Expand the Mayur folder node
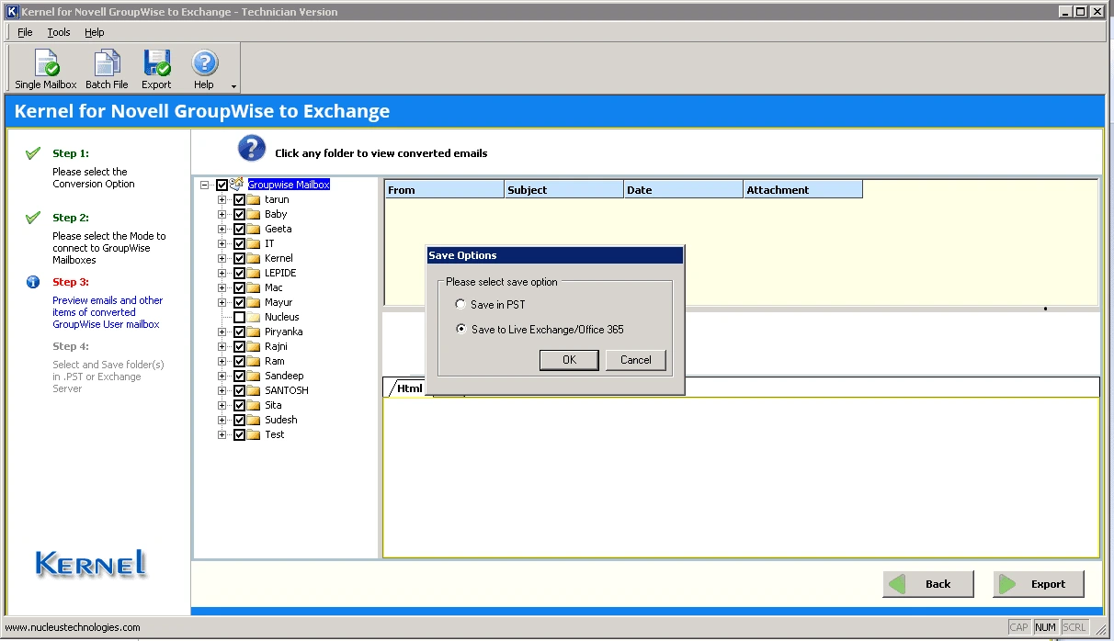The image size is (1114, 641). click(222, 302)
